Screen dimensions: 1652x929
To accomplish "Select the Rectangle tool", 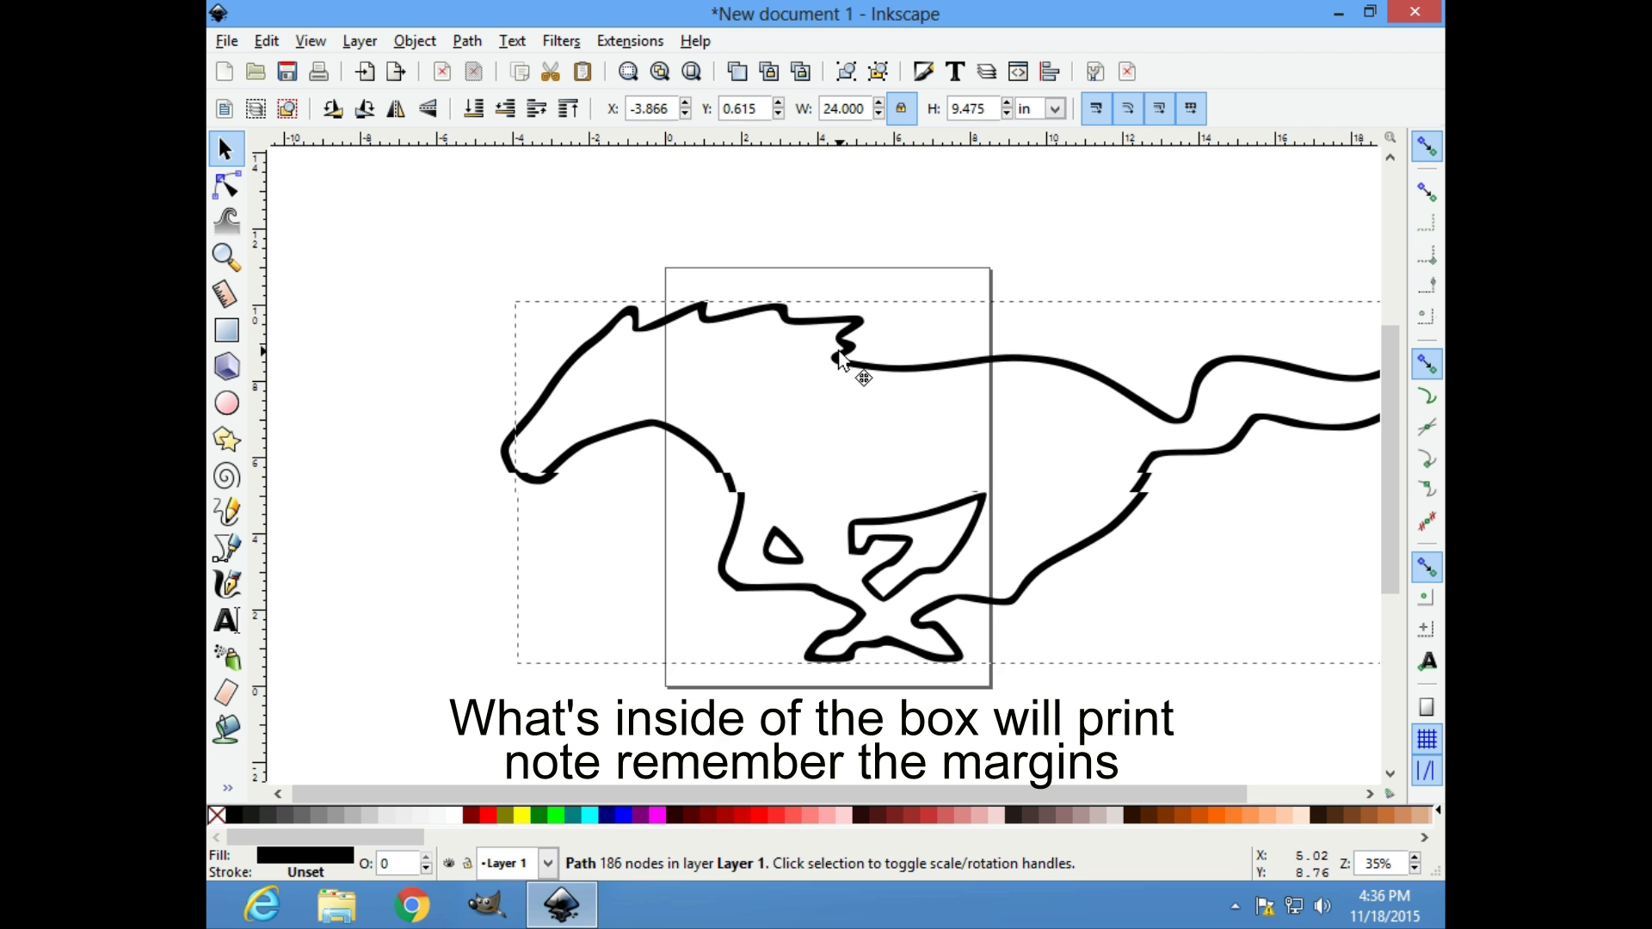I will 226,330.
